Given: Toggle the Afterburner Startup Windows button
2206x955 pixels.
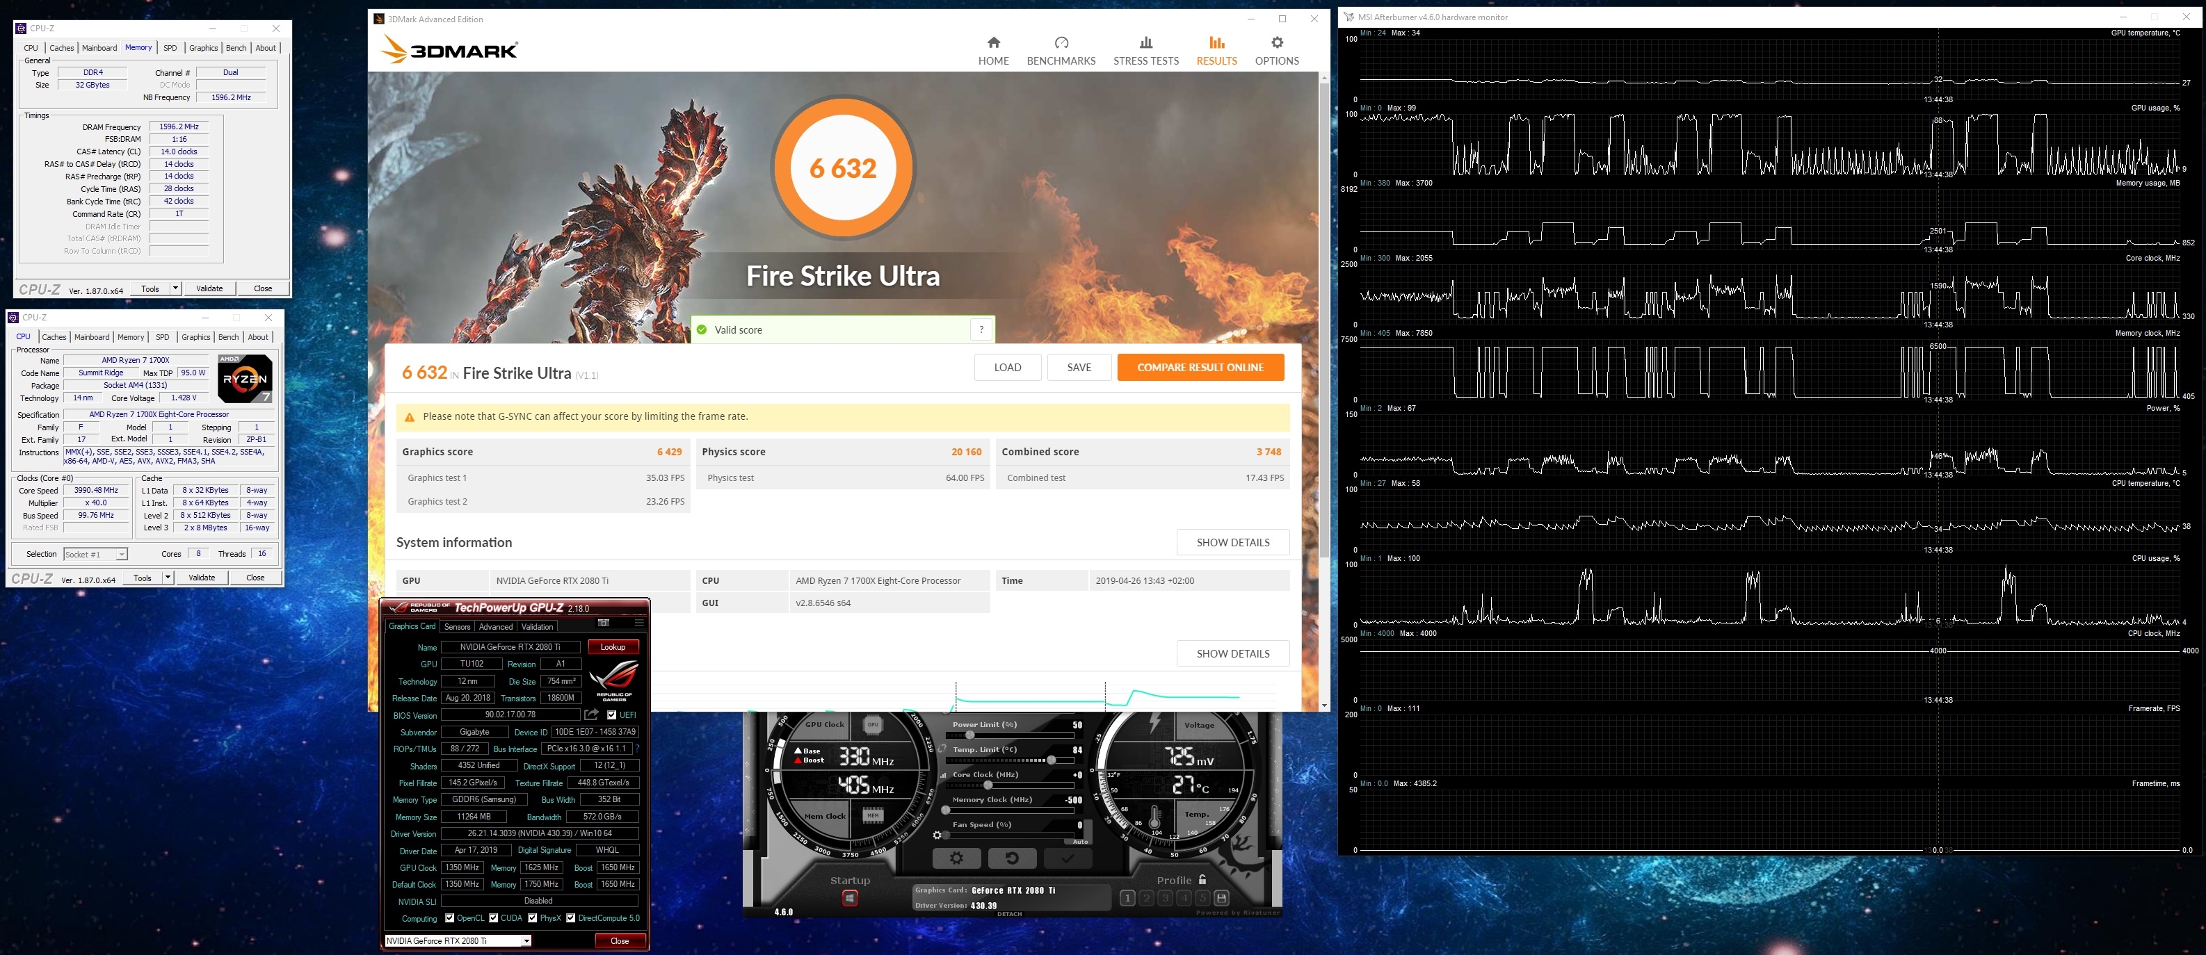Looking at the screenshot, I should click(x=851, y=899).
